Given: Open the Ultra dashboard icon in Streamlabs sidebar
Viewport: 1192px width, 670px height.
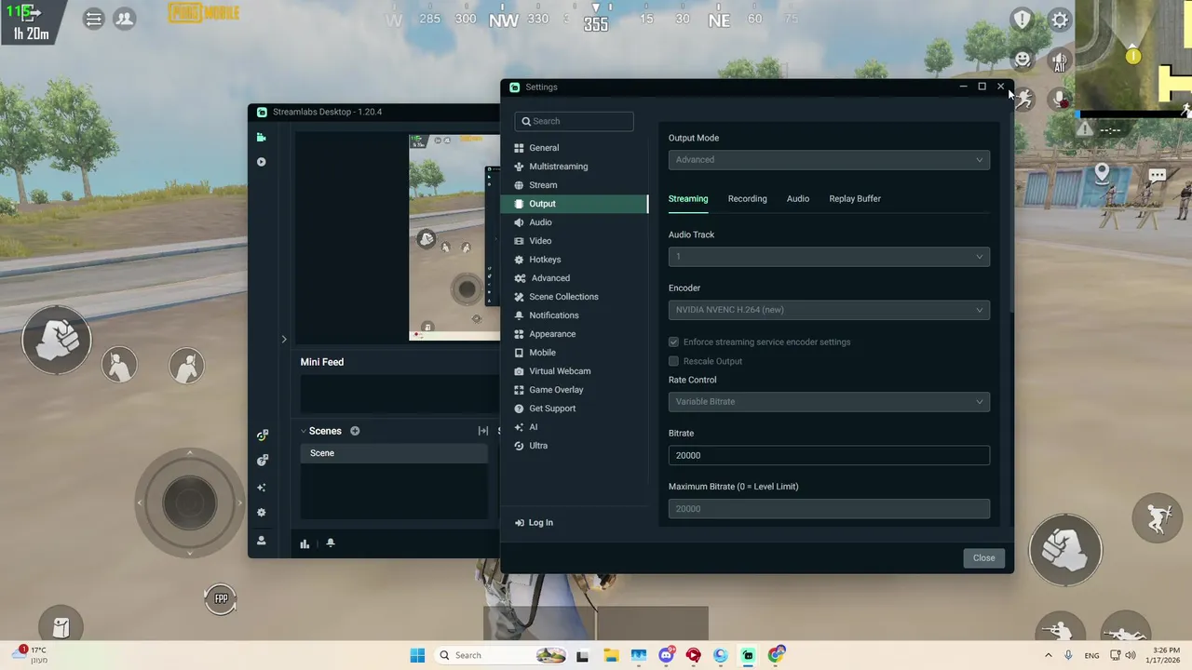Looking at the screenshot, I should [262, 435].
